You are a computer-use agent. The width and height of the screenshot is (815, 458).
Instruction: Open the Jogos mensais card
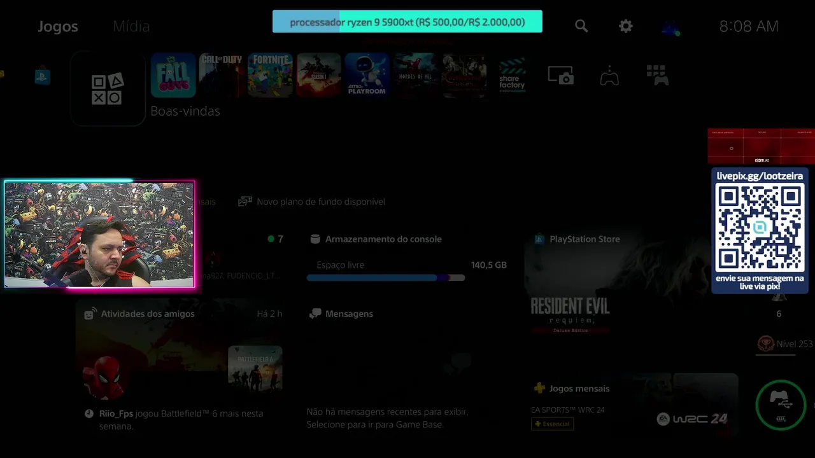[x=630, y=405]
